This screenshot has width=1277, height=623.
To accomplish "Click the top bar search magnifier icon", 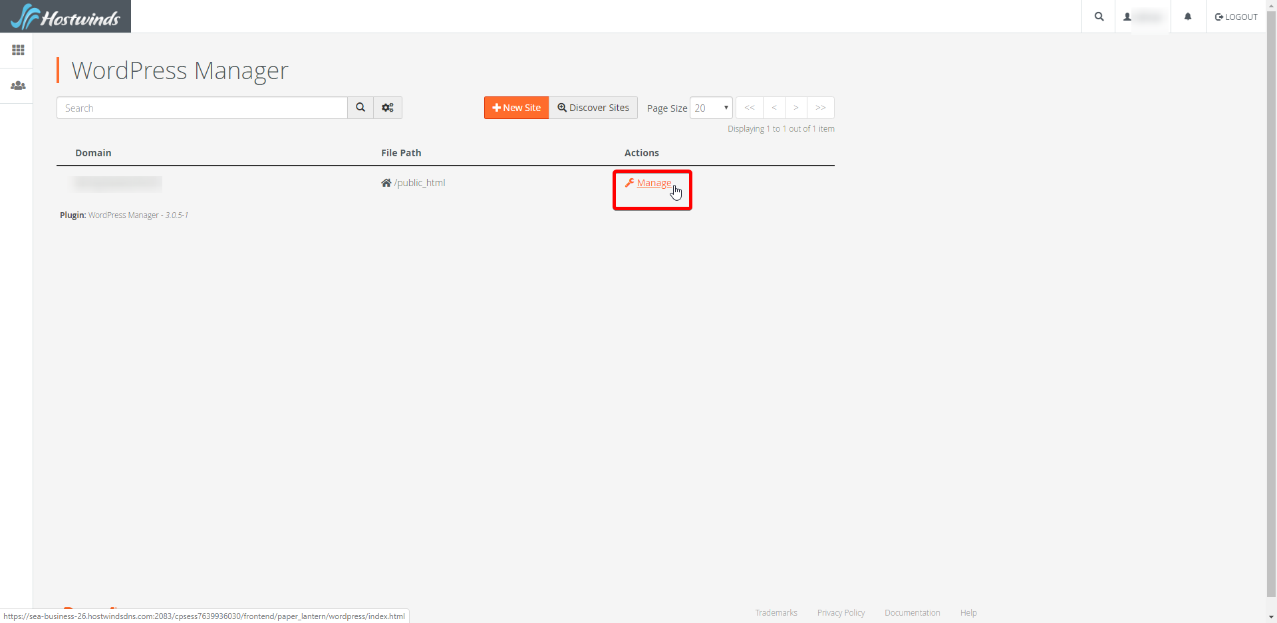I will pos(1099,17).
